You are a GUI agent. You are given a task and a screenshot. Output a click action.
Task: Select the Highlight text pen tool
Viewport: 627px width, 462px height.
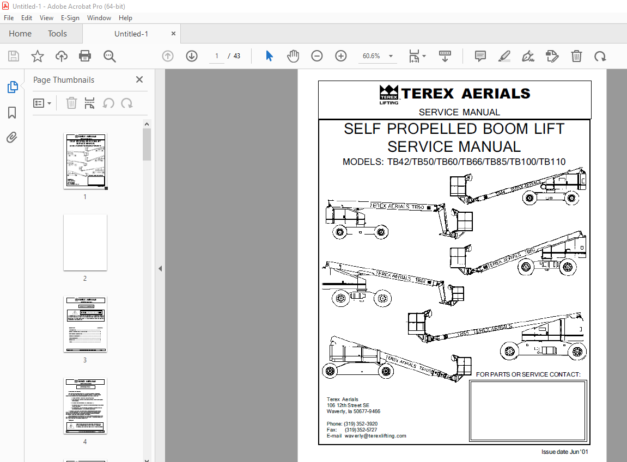(504, 56)
